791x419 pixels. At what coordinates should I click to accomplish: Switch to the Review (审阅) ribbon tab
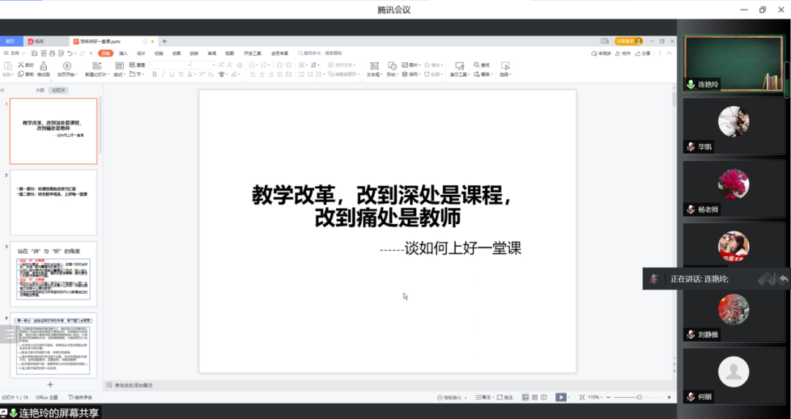tap(212, 53)
